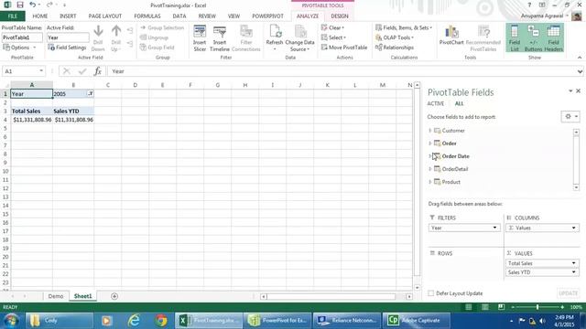Click the Windows Start button
586x329 pixels.
point(11,321)
